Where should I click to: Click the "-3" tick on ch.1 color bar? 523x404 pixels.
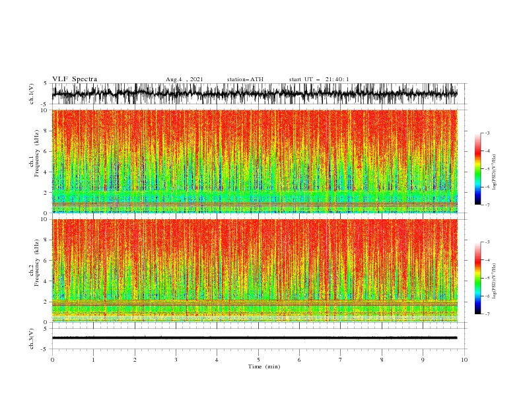point(487,133)
